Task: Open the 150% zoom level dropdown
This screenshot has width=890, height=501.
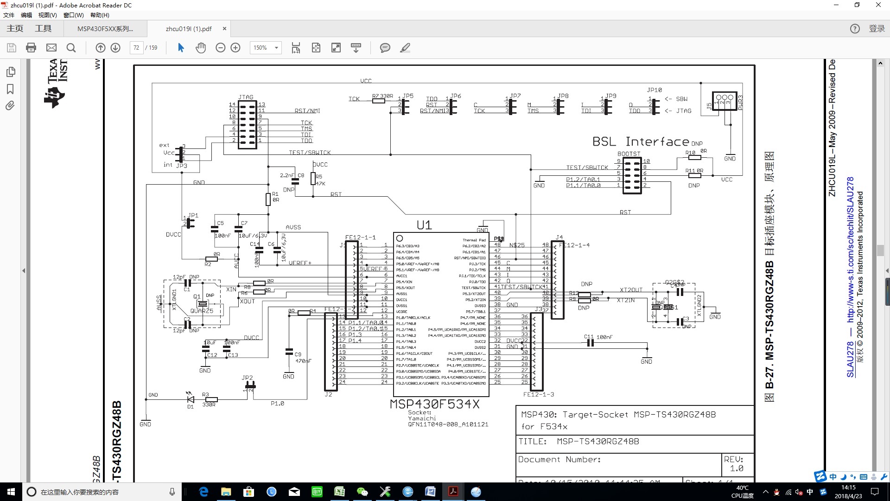Action: [276, 48]
